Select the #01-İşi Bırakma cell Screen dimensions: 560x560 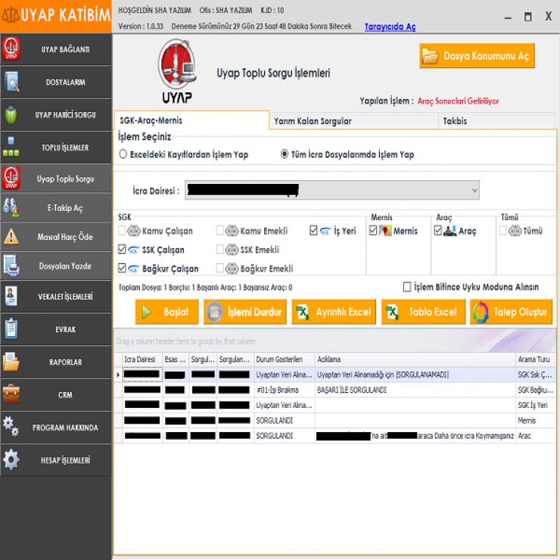click(x=285, y=390)
